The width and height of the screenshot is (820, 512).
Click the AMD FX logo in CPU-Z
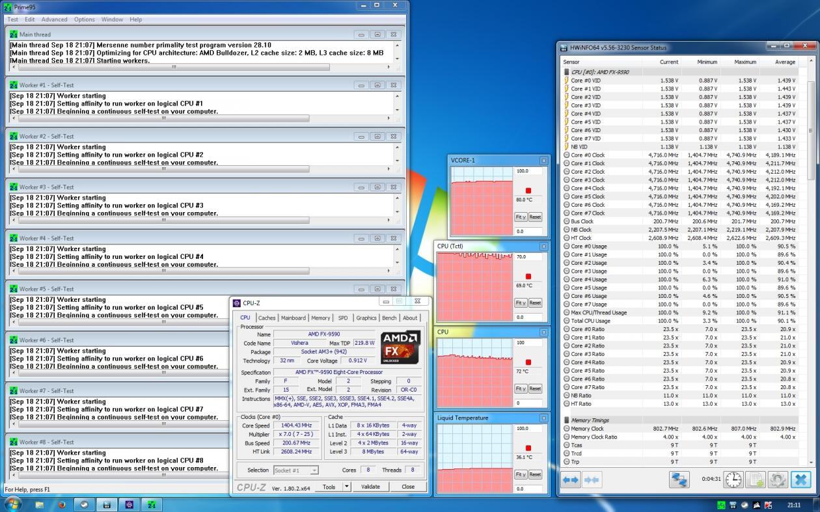(x=400, y=347)
